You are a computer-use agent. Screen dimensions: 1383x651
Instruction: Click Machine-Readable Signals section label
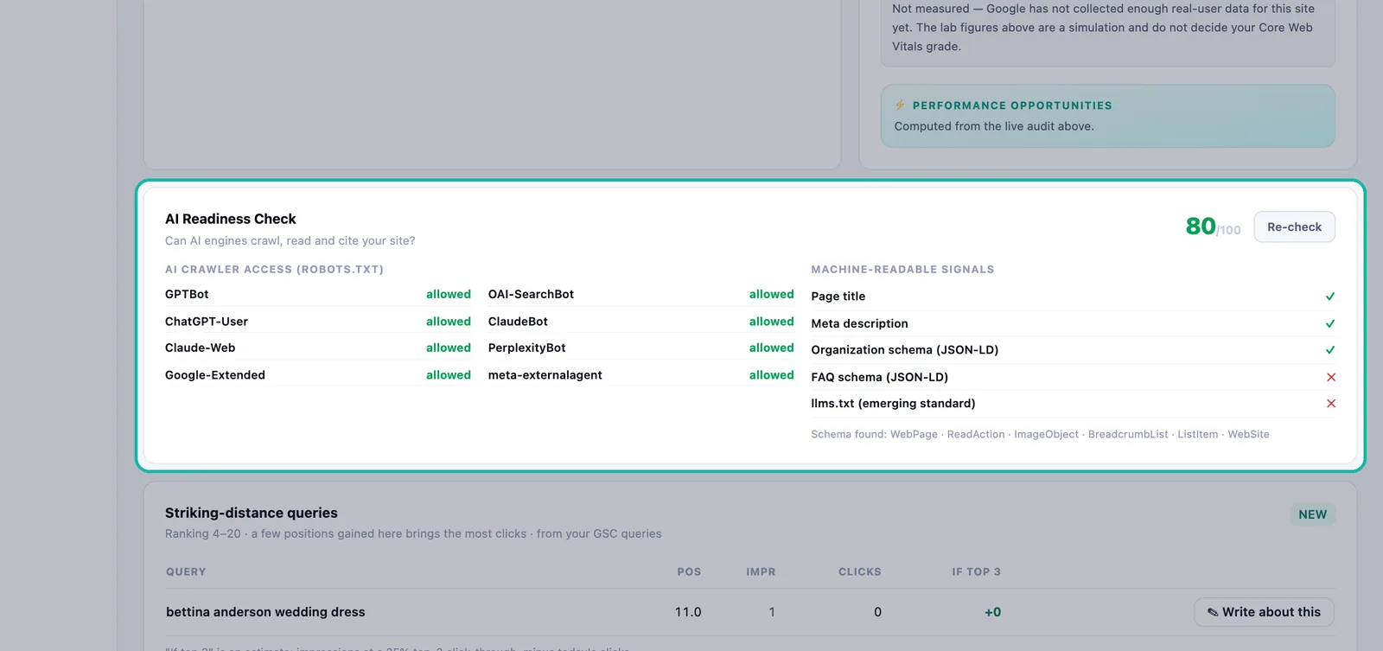903,270
